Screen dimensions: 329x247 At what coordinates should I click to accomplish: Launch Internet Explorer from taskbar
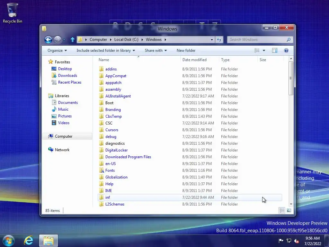pos(29,241)
